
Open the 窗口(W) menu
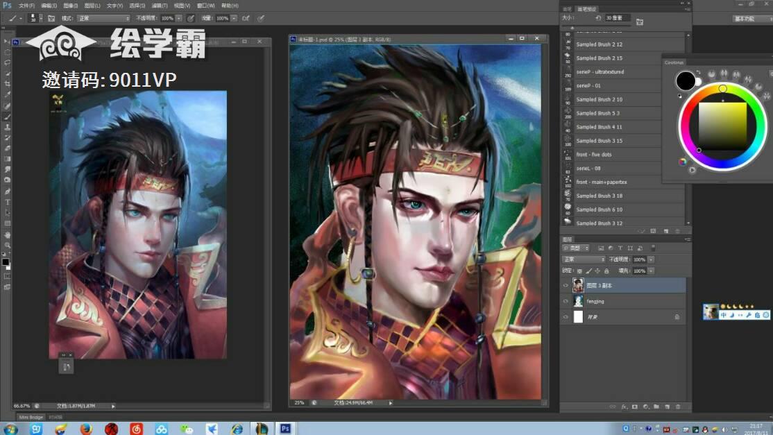pos(205,6)
